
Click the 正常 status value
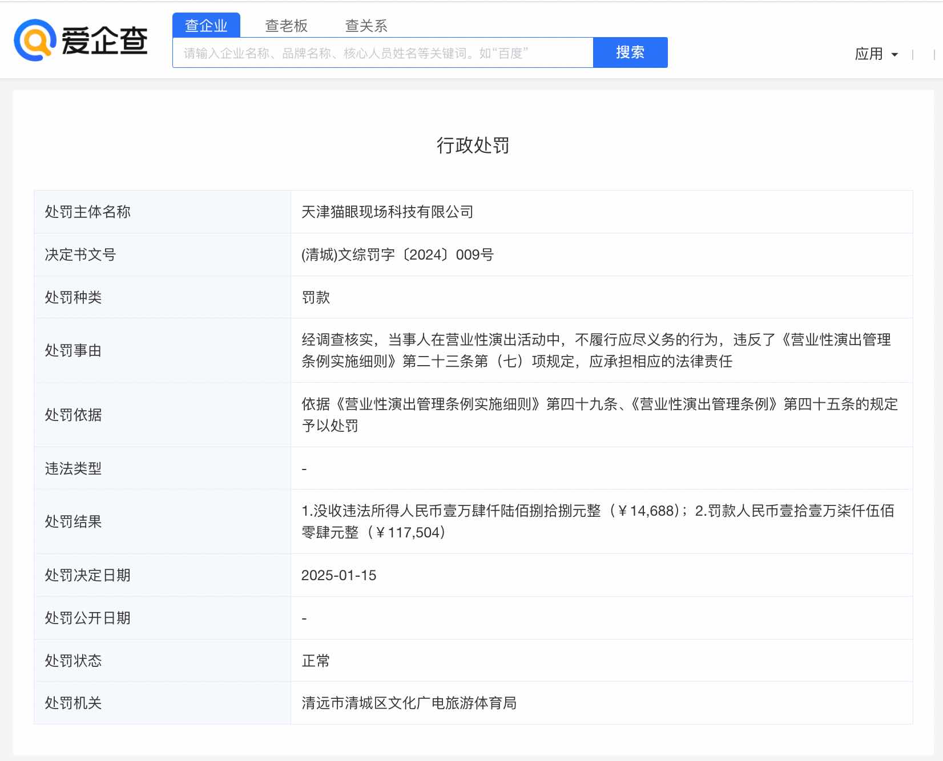[x=316, y=661]
